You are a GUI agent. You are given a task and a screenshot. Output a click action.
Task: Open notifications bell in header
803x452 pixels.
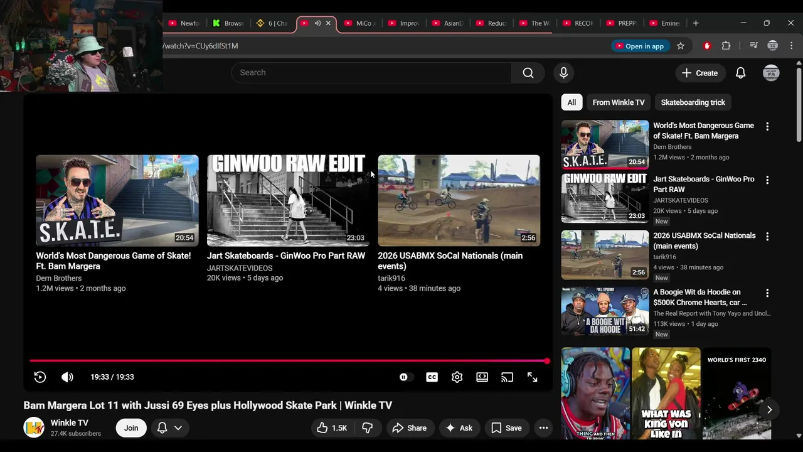pos(740,73)
